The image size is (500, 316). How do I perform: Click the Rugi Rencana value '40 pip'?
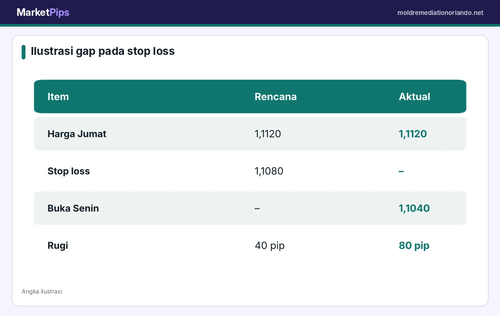point(270,246)
